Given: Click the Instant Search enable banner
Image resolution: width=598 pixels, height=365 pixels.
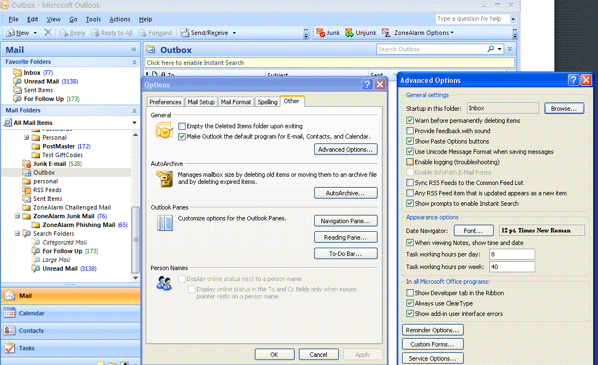Looking at the screenshot, I should click(330, 63).
